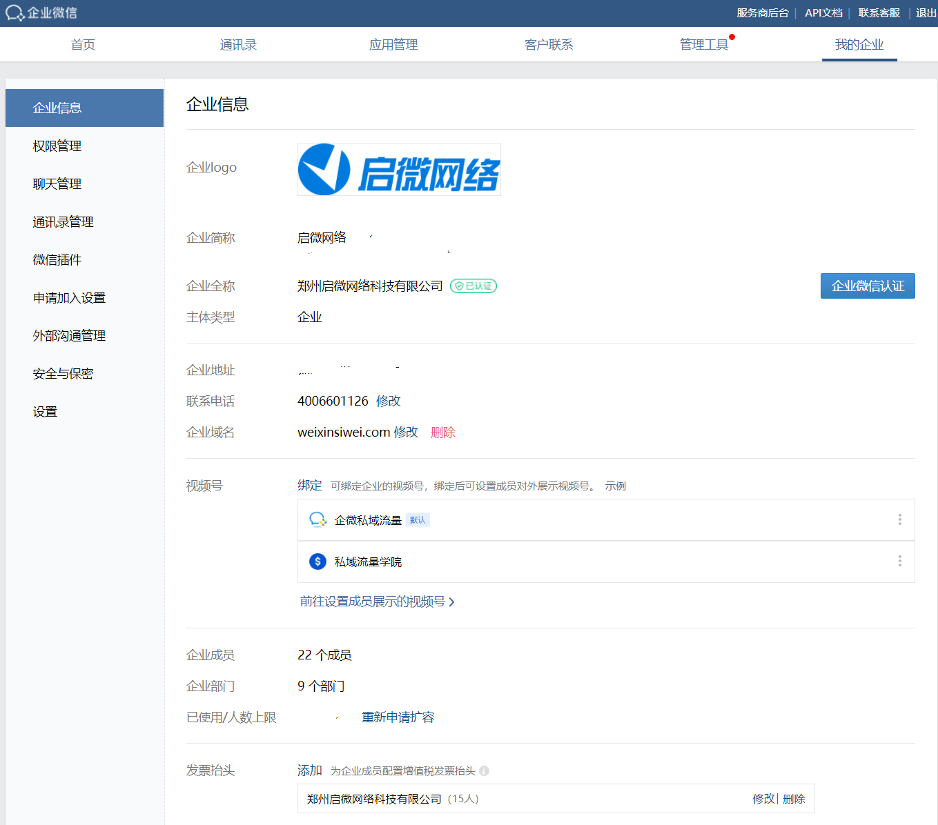This screenshot has height=825, width=938.
Task: Open 前往设置成员展示的视频号 link
Action: pyautogui.click(x=373, y=602)
